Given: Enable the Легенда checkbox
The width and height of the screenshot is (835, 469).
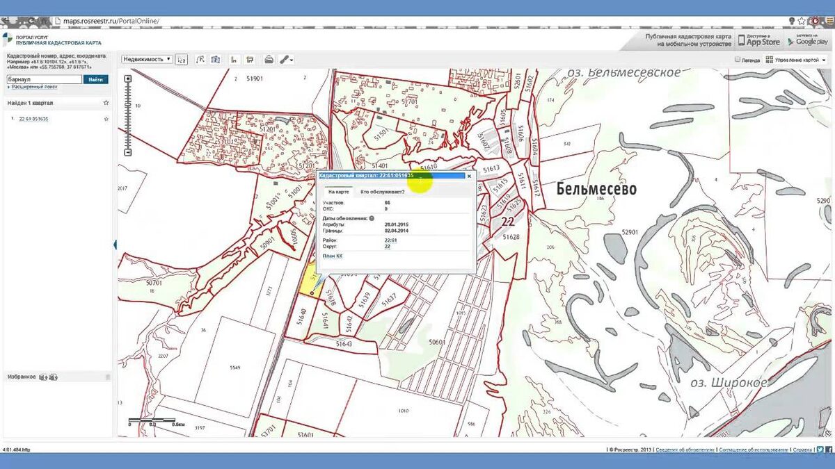Looking at the screenshot, I should [738, 60].
